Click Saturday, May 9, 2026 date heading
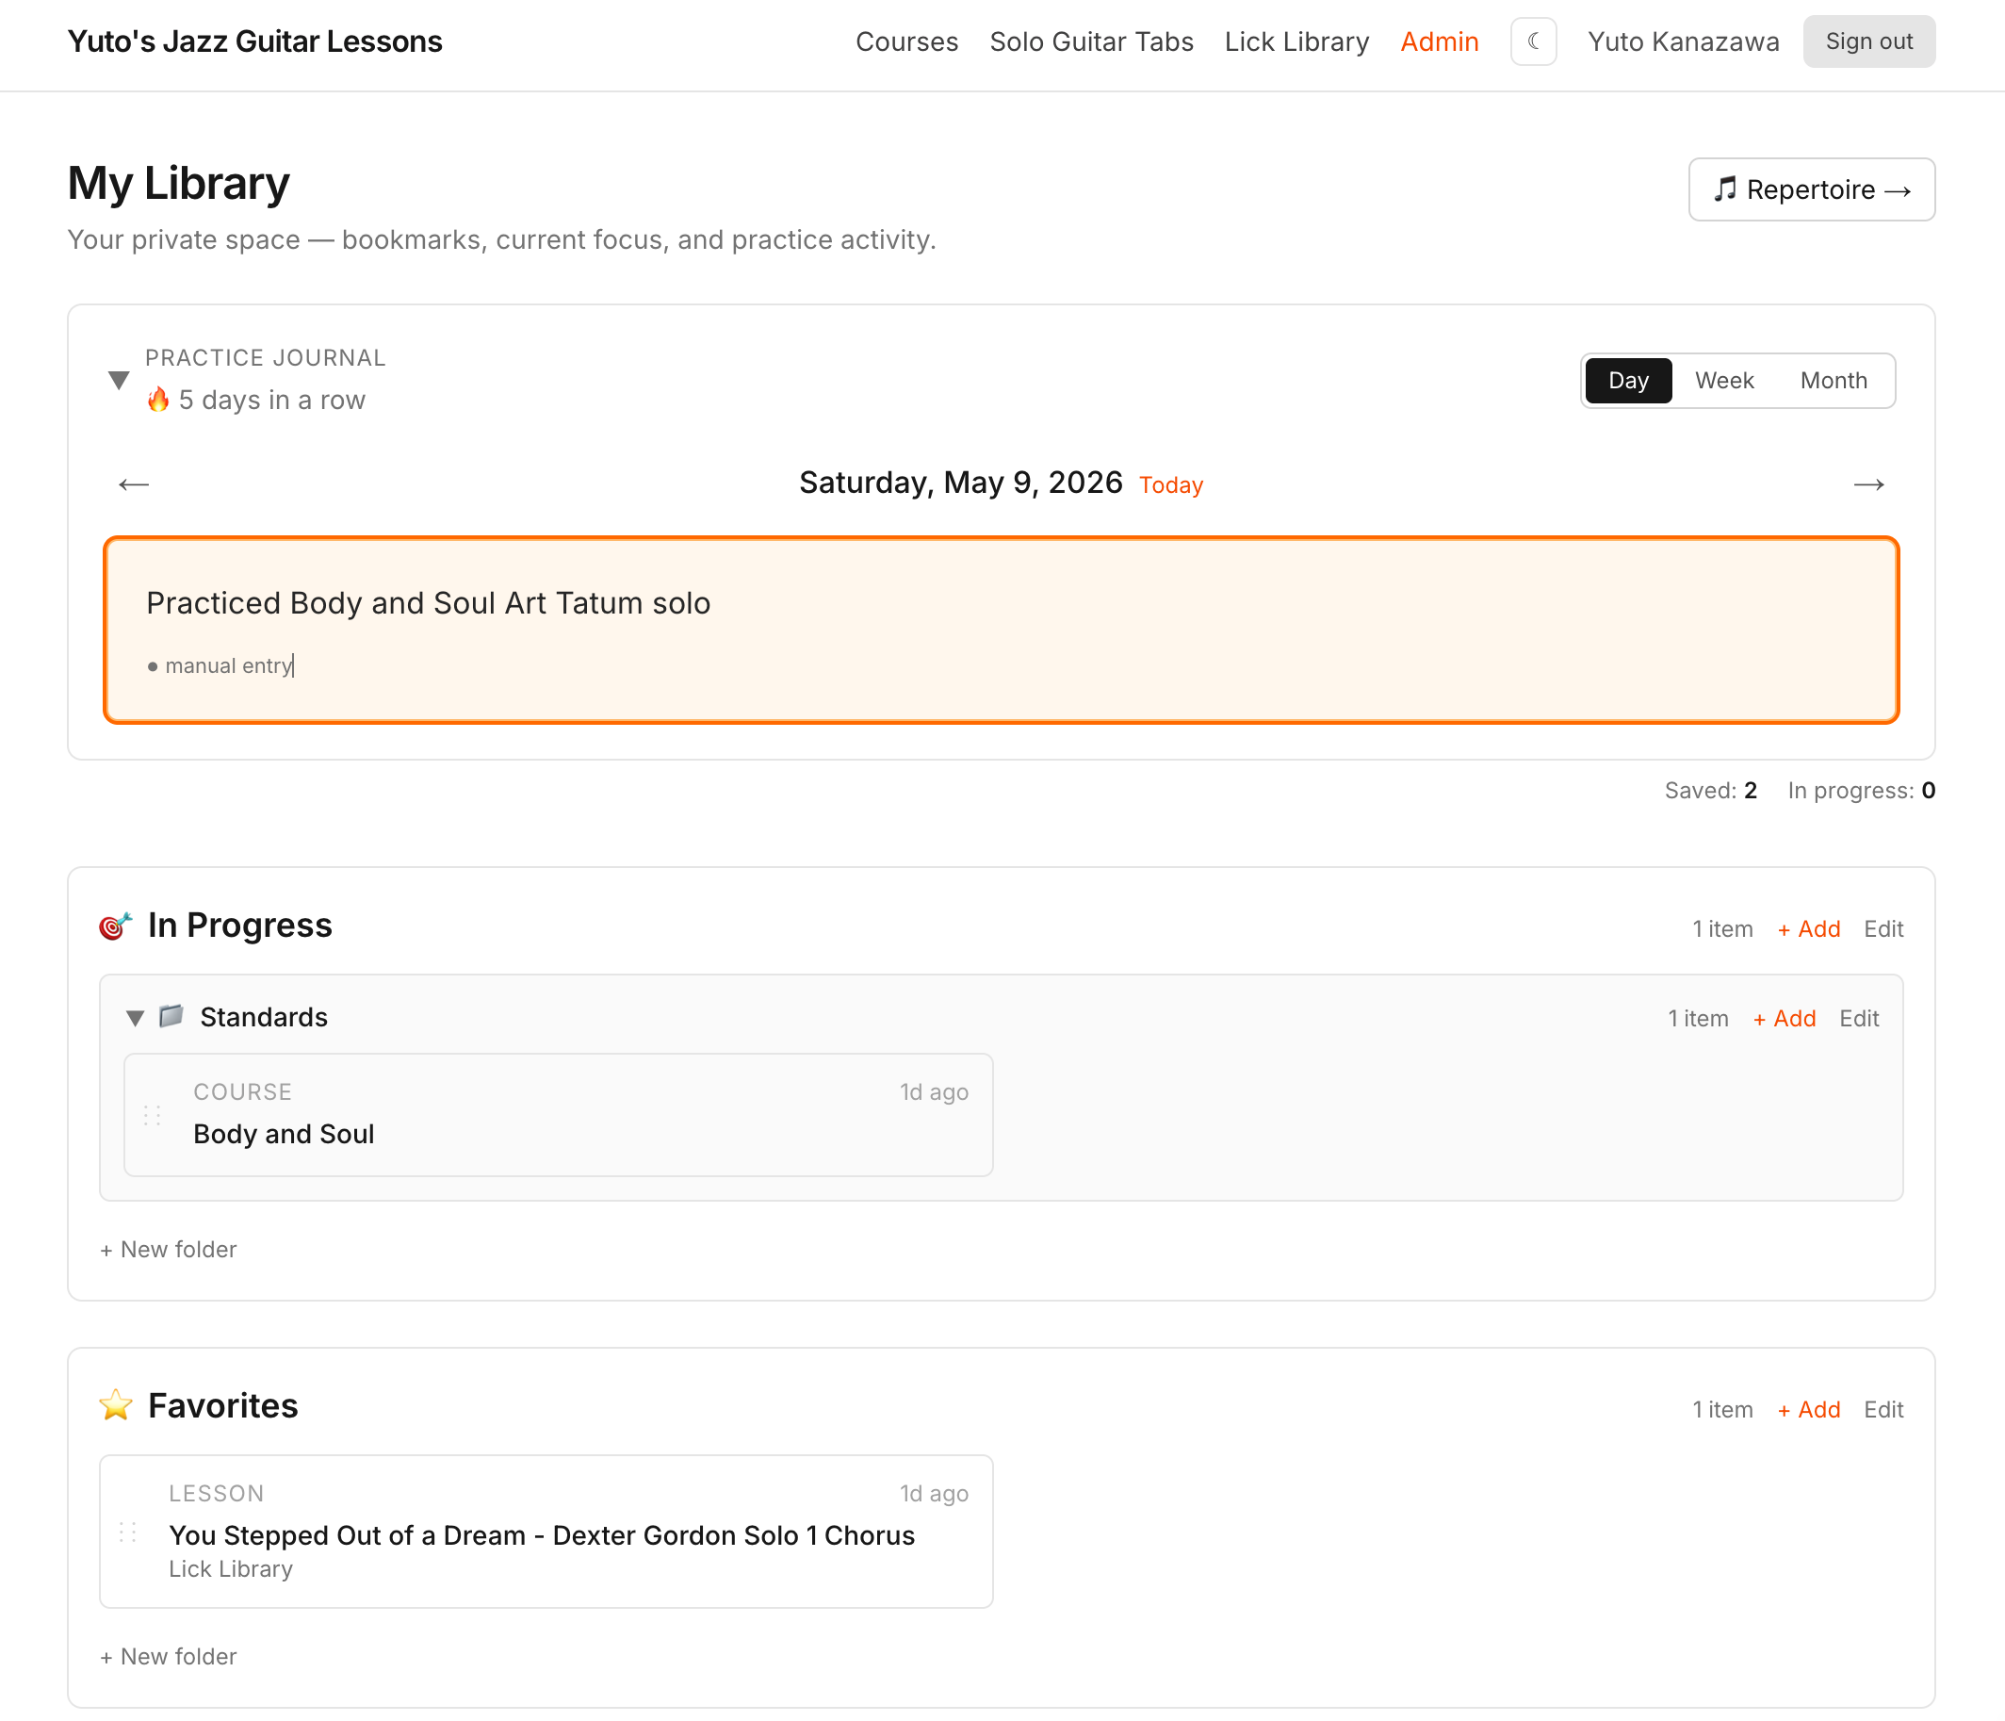The height and width of the screenshot is (1721, 2005). click(x=961, y=483)
